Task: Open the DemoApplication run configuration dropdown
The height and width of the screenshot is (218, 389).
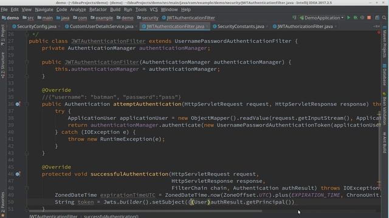Action: coord(322,18)
